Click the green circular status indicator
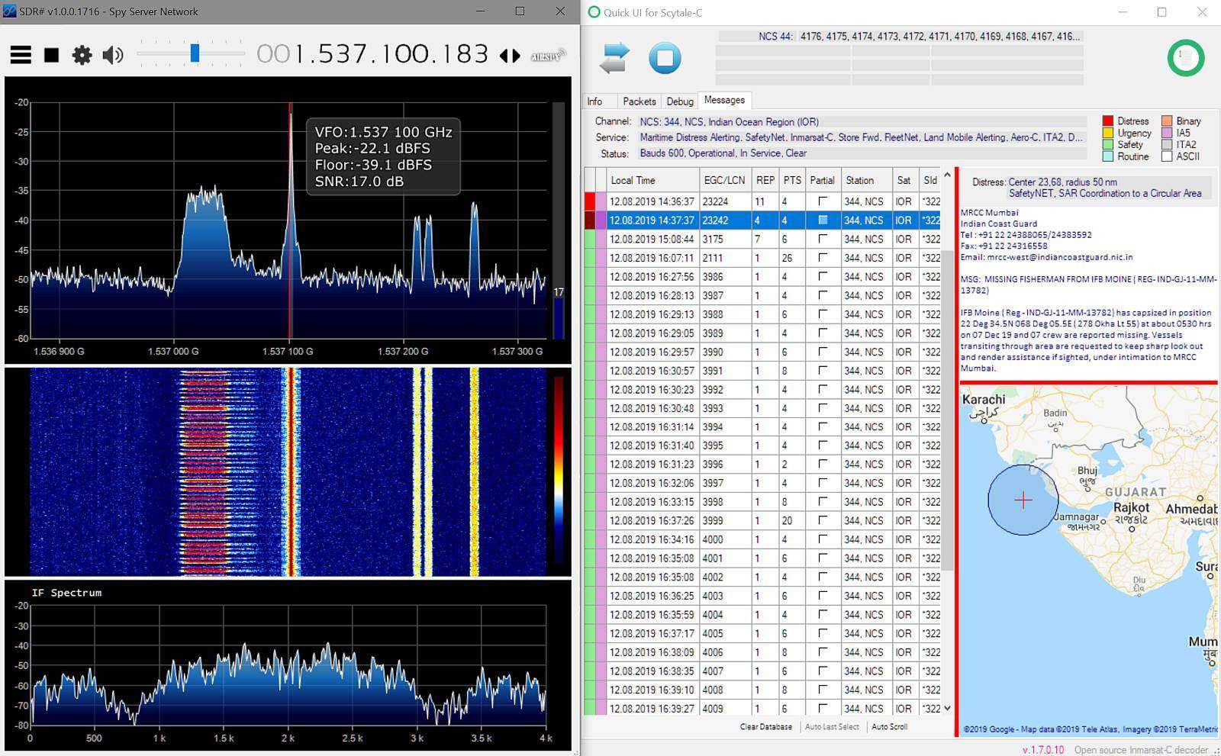The image size is (1221, 756). tap(1185, 58)
